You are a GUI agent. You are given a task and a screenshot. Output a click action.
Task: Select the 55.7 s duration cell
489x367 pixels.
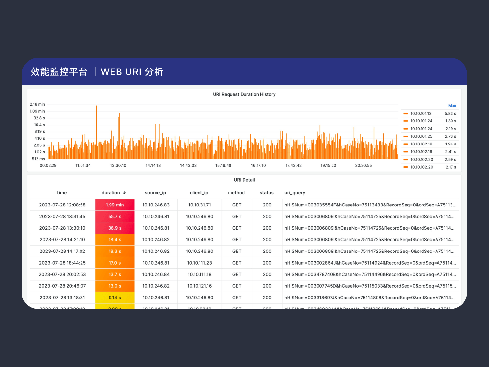click(x=115, y=217)
